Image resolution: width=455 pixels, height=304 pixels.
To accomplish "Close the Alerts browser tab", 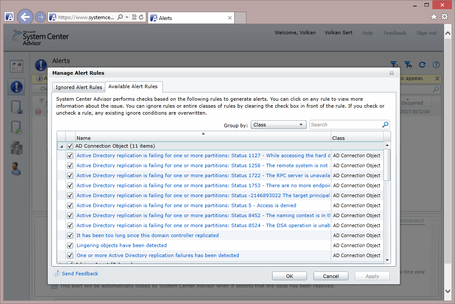I will click(x=230, y=18).
